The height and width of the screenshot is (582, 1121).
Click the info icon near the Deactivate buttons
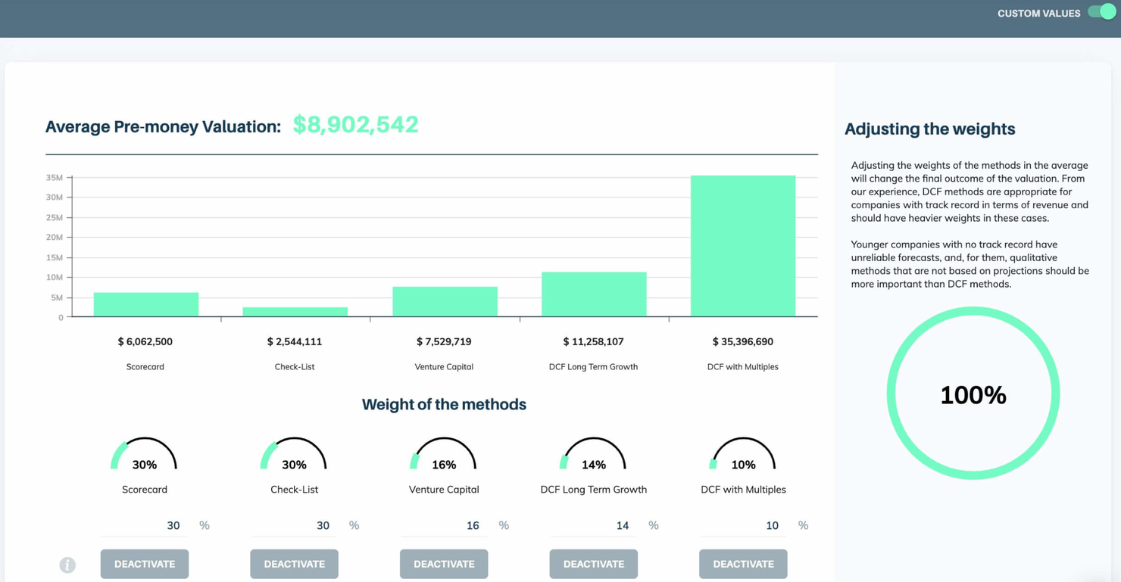67,565
